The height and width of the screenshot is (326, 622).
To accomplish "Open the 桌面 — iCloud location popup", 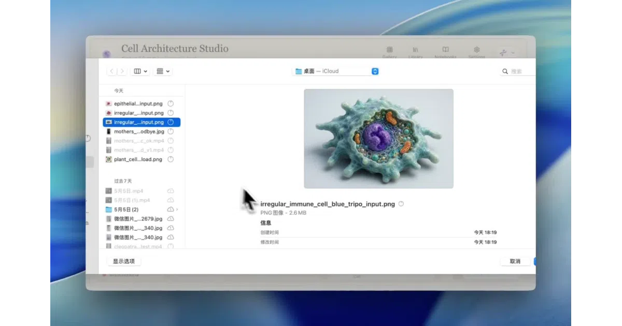I will 335,71.
